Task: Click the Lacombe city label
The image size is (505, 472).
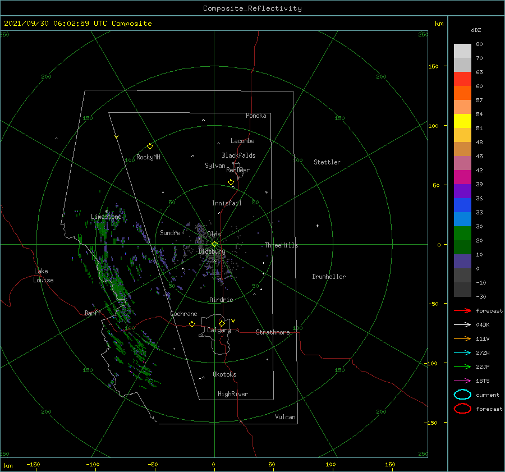Action: (242, 141)
